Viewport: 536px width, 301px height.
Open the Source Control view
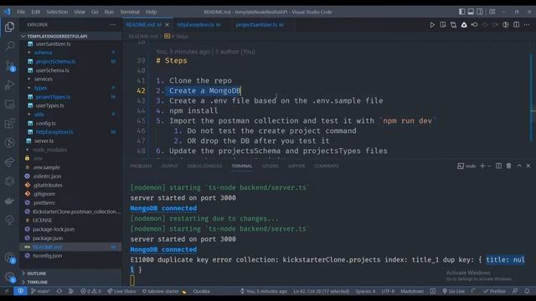9,65
